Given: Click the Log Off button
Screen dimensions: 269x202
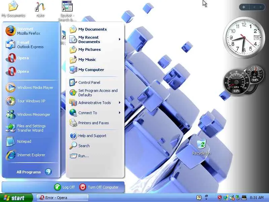Looking at the screenshot, I should click(x=65, y=187).
